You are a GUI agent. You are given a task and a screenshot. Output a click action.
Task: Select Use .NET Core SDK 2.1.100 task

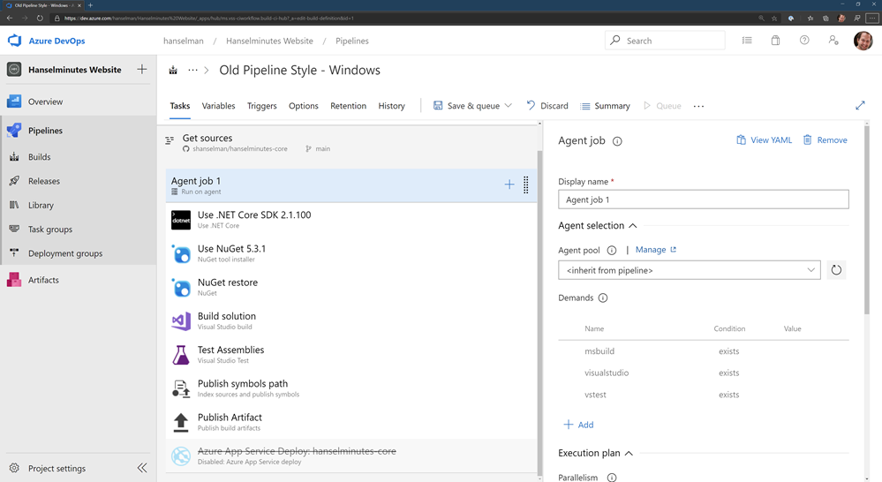click(x=351, y=219)
